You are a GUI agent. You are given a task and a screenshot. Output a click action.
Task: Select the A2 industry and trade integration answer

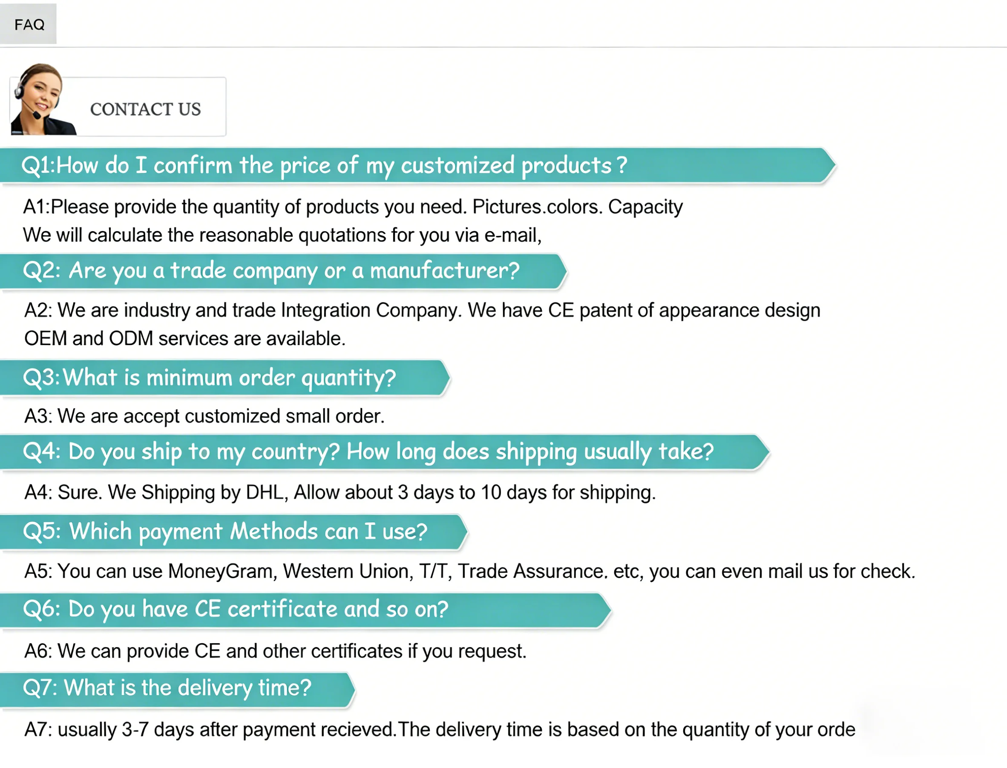pyautogui.click(x=423, y=311)
